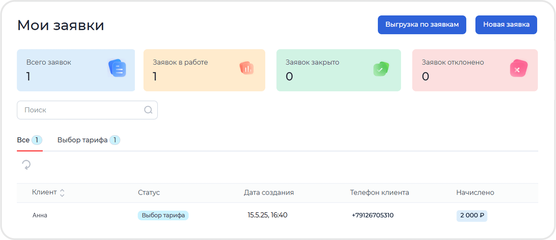Click the orange chart icon in Заявок в работе

pos(247,68)
